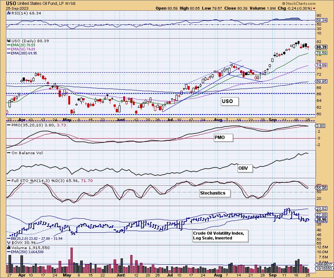Click the bar icon beside $OVX 30.96
Viewport: 334px width, 278px height.
tap(9, 242)
